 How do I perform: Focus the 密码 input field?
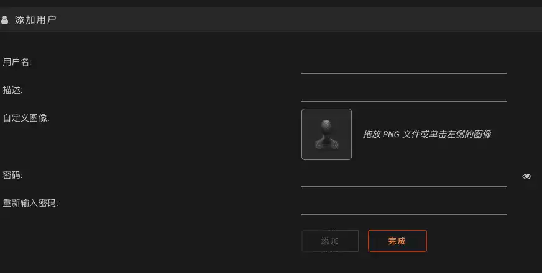(x=404, y=177)
